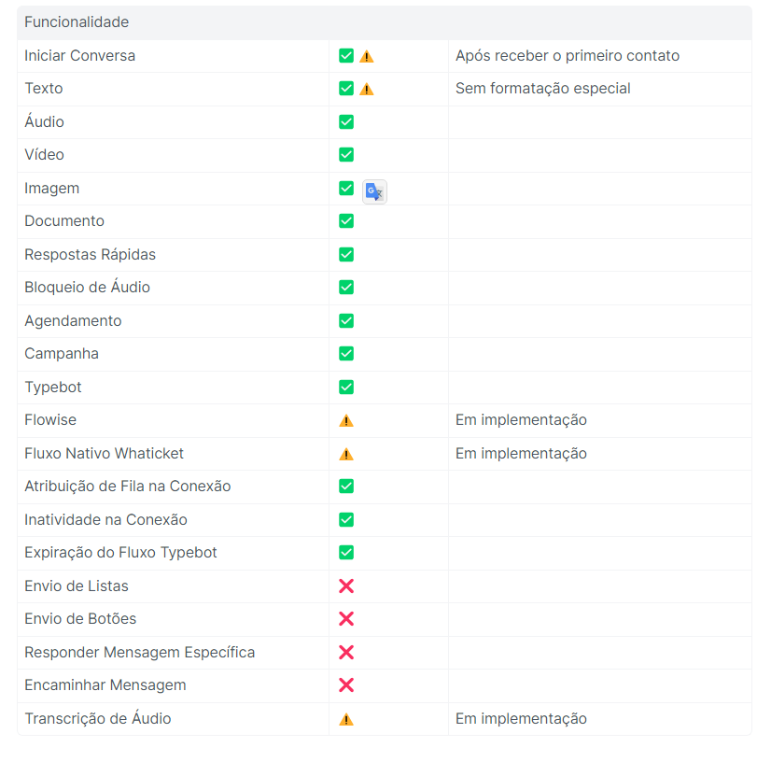Click the green checkmark for Áudio
The height and width of the screenshot is (776, 771).
tap(346, 122)
